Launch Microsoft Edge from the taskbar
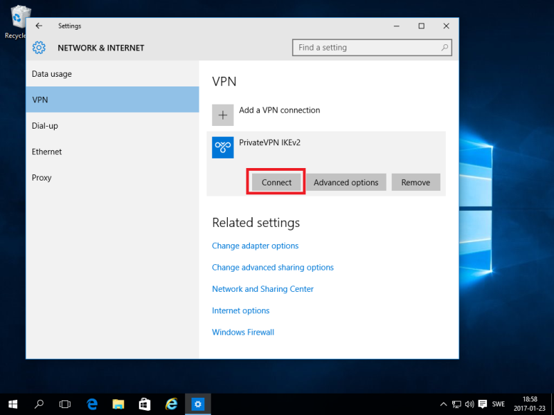 coord(92,404)
